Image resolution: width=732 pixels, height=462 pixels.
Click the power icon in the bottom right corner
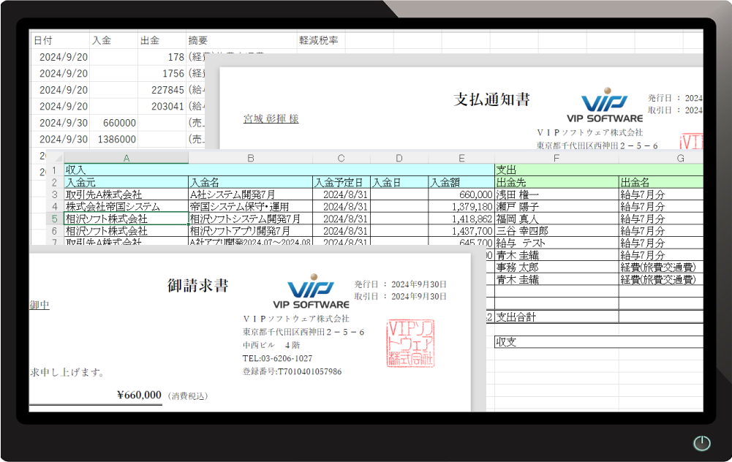[701, 443]
